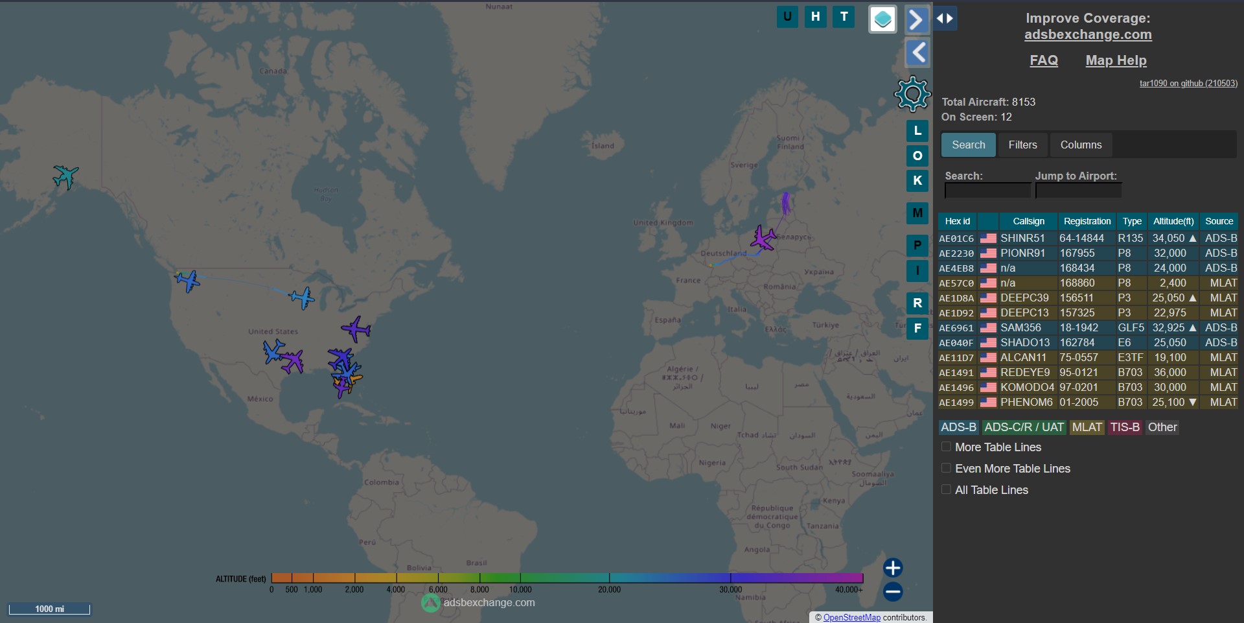Click the MLAT source legend swatch
The image size is (1244, 623).
tap(1087, 427)
